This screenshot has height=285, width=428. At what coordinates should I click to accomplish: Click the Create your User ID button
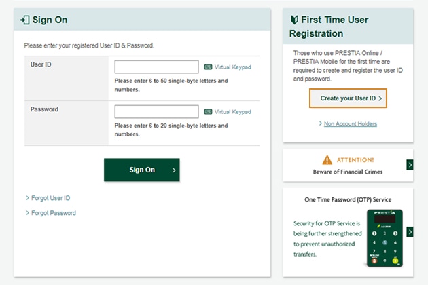click(348, 98)
